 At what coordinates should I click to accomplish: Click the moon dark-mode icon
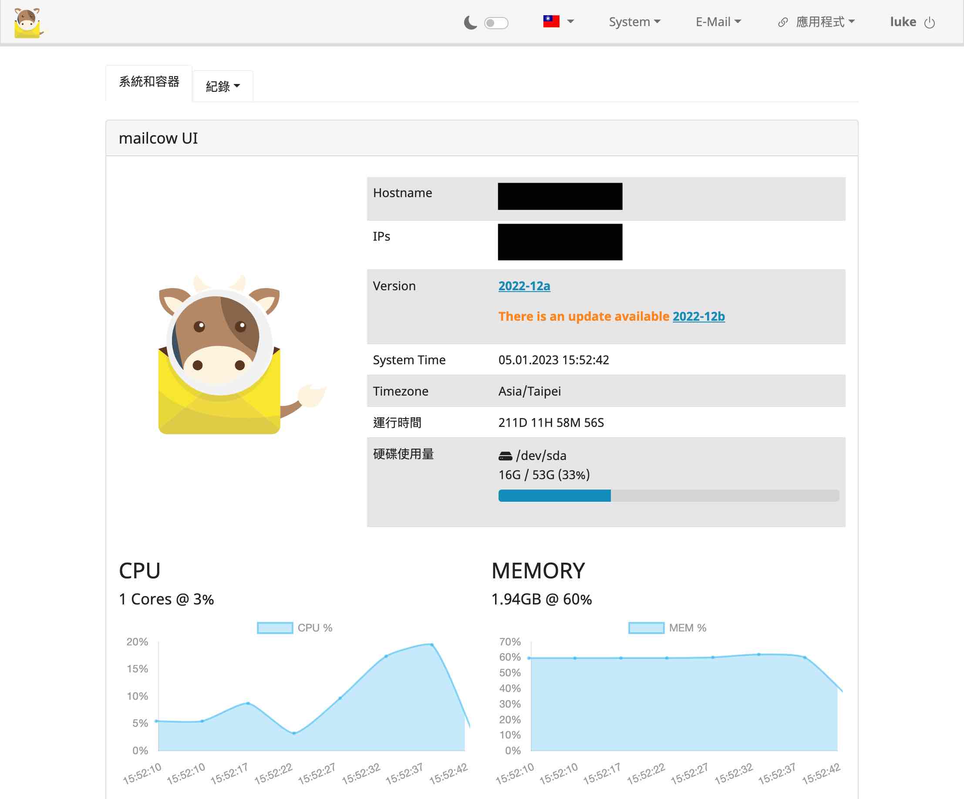470,23
